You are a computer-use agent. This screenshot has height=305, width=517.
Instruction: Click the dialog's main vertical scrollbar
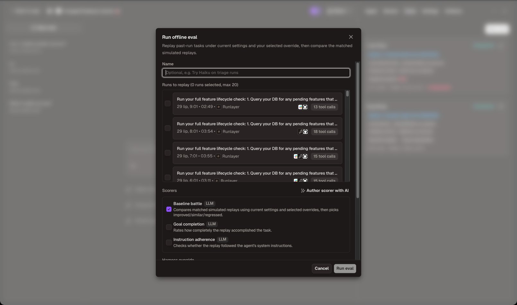coord(358,130)
